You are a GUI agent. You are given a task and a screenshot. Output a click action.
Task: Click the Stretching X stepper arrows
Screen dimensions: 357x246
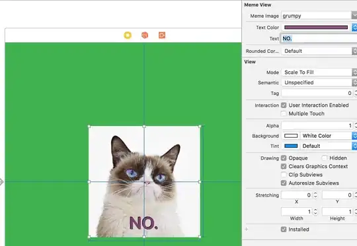point(315,195)
